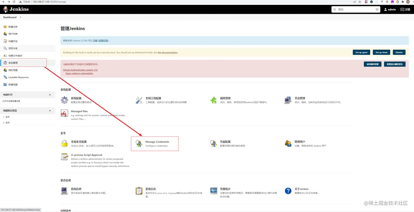Viewport: 414px width, 212px height.
Task: Open the 检查文件指纹 sidebar icon
Action: (5, 56)
